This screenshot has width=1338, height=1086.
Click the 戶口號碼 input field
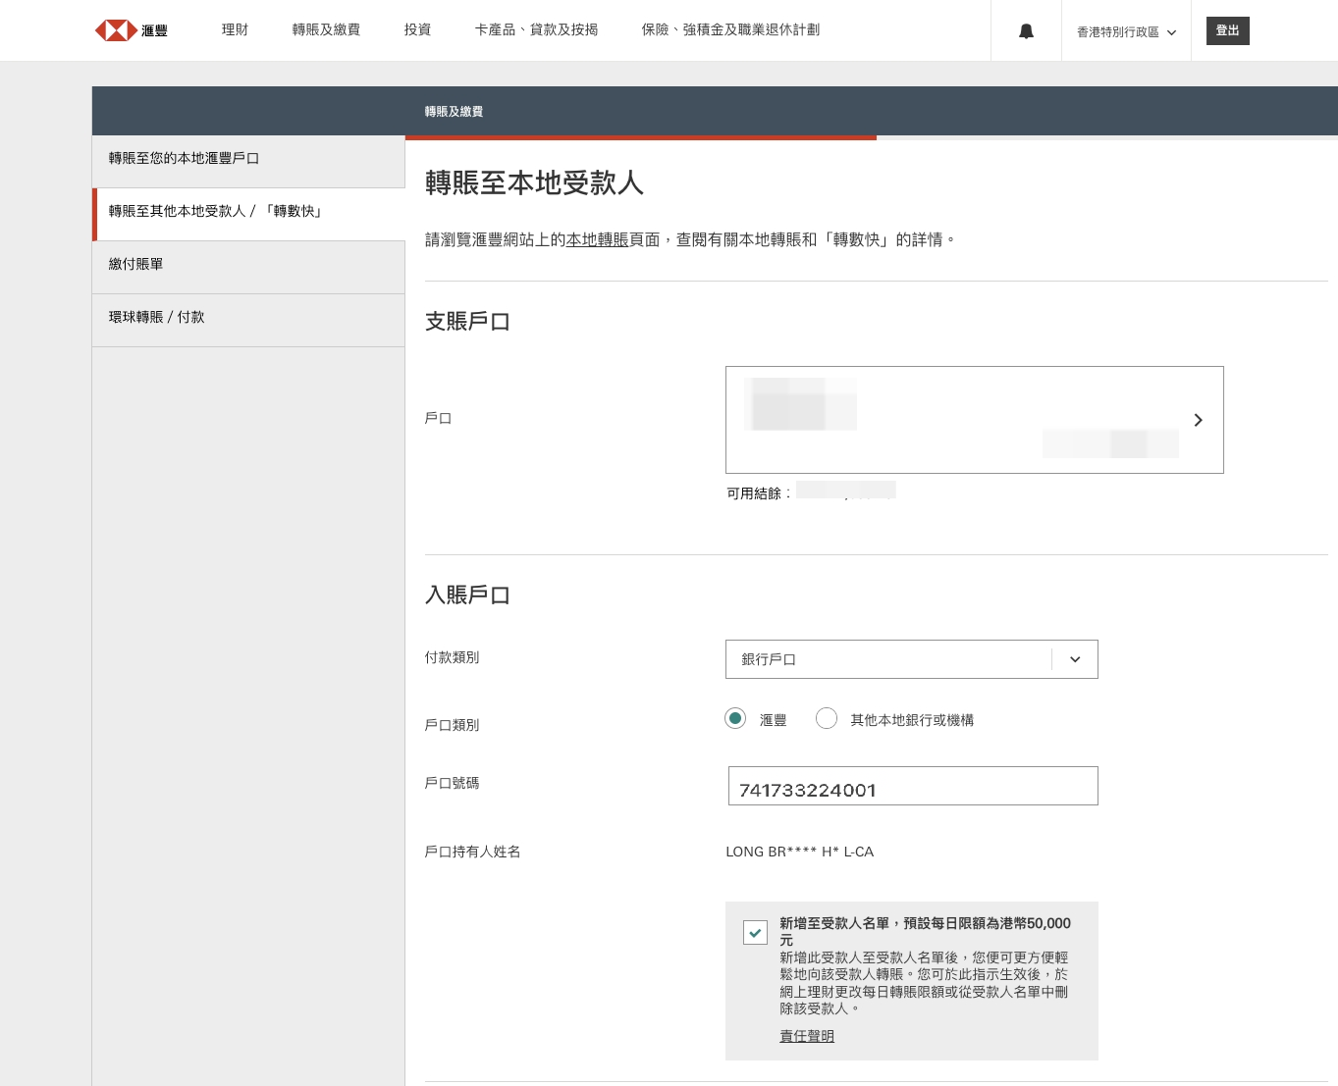point(913,786)
